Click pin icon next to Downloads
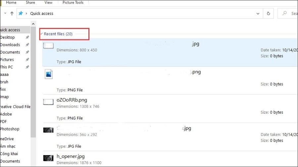 (27, 45)
